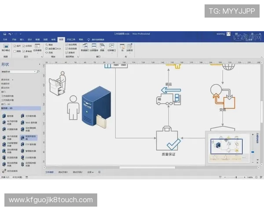
Task: Select the File Server (文件服务器) shape
Action: pyautogui.click(x=29, y=116)
